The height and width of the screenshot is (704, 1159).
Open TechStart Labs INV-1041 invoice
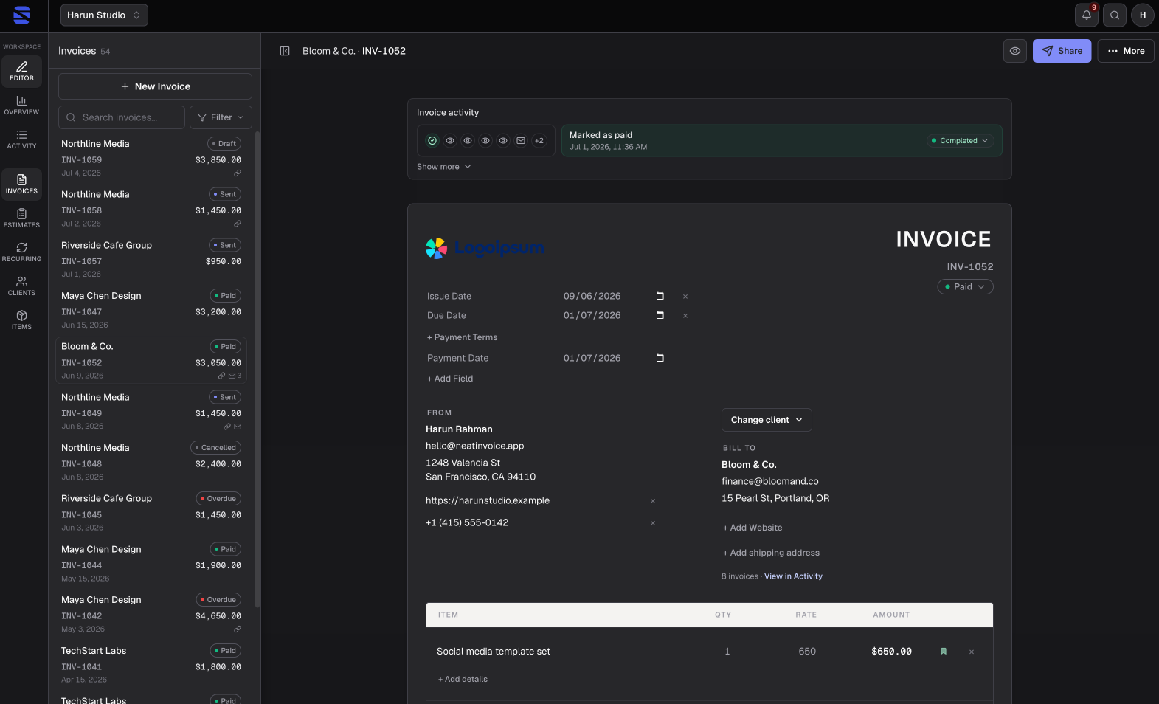(x=151, y=665)
